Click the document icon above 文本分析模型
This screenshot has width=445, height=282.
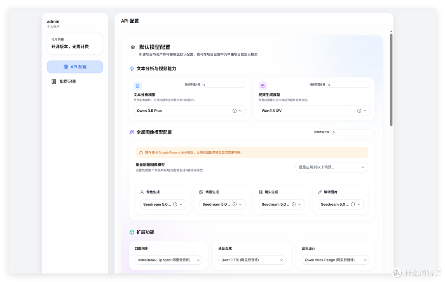coord(138,86)
